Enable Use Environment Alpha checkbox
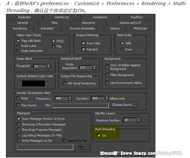190x158 pixels. tap(107, 83)
